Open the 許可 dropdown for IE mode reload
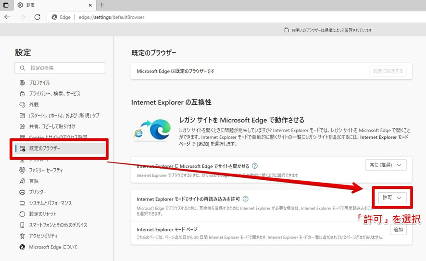 pyautogui.click(x=392, y=198)
